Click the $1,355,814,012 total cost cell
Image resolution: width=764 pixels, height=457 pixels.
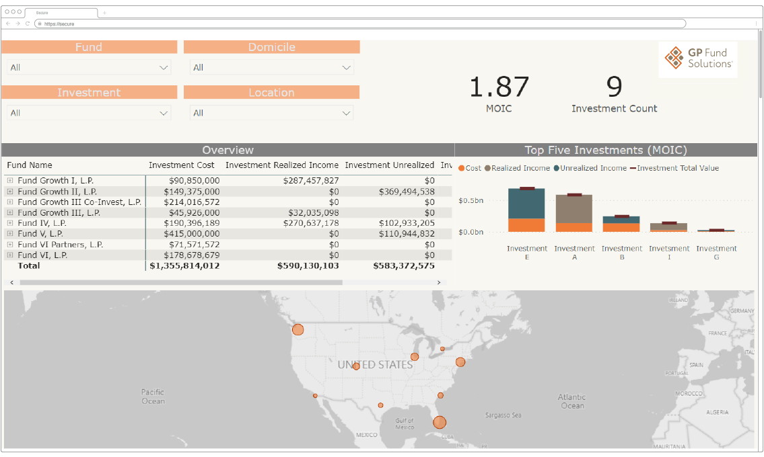tap(184, 265)
